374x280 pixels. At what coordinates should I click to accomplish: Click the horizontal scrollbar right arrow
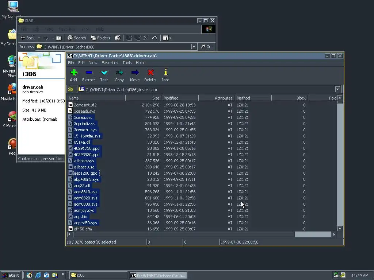(x=334, y=234)
